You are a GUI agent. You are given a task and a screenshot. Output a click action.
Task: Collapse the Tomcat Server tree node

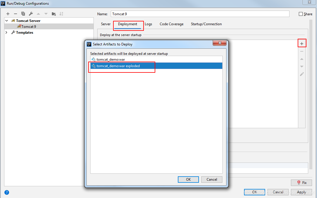[x=7, y=21]
